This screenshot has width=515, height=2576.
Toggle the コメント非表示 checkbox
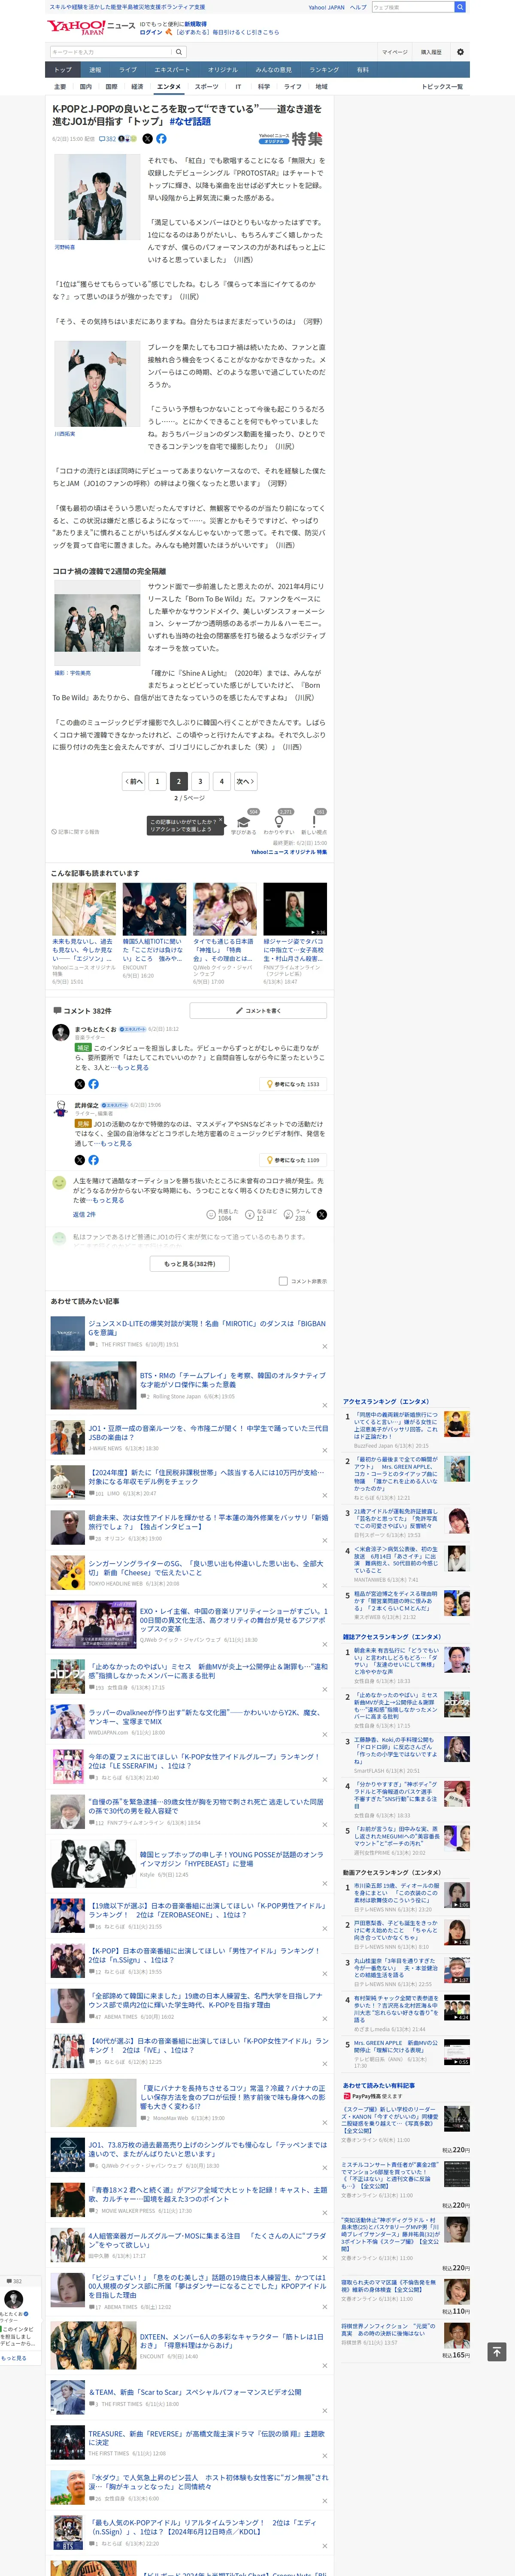coord(283,1281)
